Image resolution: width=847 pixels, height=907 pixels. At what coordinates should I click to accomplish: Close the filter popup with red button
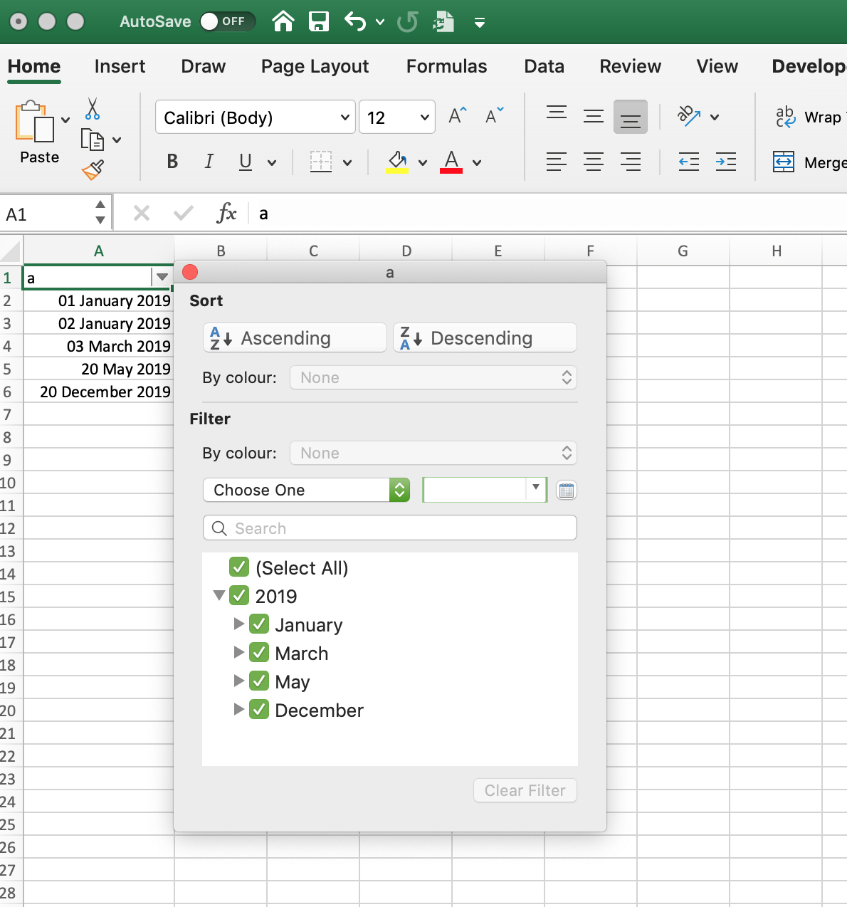point(190,272)
